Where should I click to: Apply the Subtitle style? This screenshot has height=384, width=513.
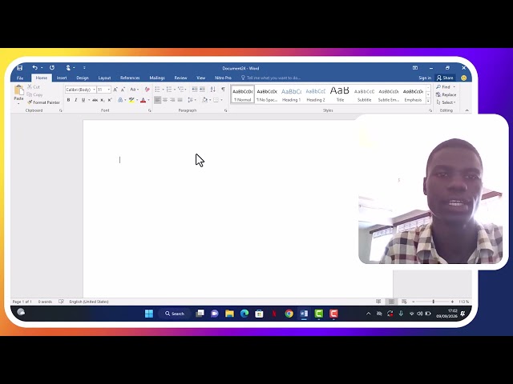point(364,94)
